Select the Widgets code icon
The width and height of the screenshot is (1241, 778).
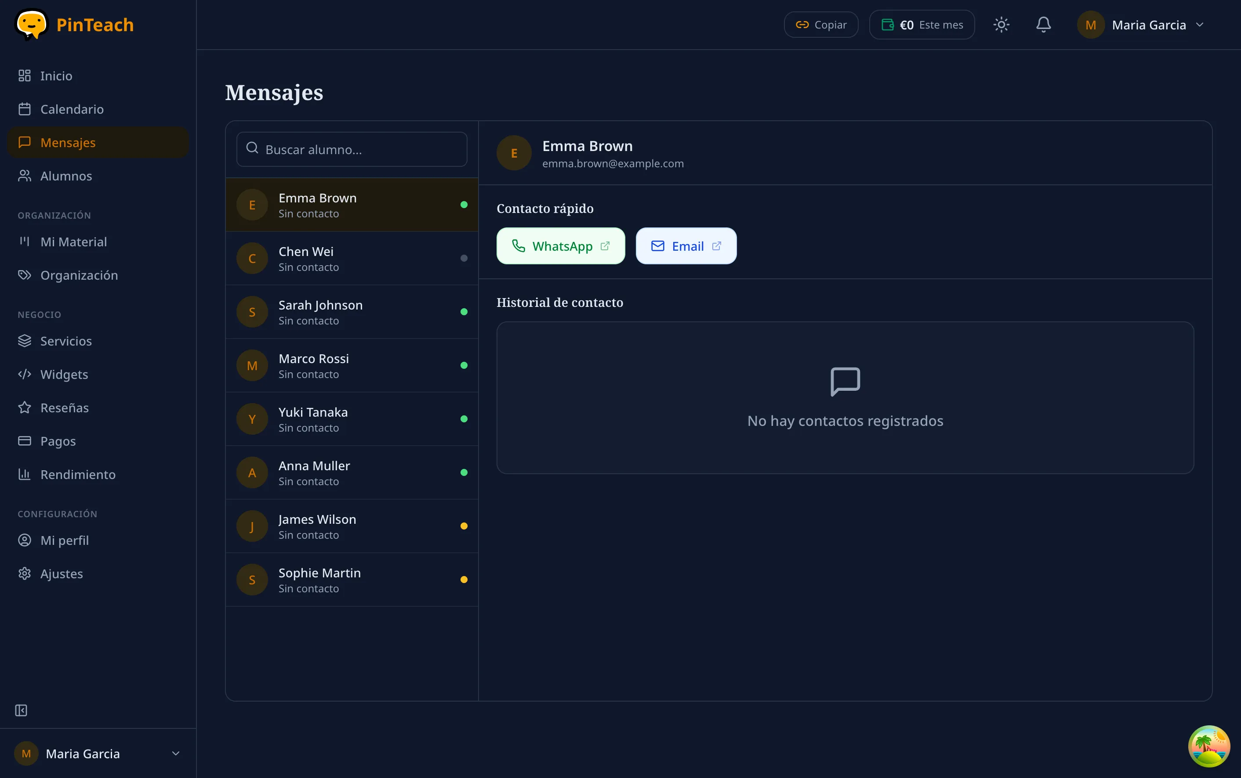pos(24,374)
